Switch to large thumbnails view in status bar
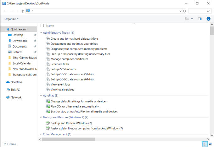Viewport: 214px width, 147px height. pos(210,144)
